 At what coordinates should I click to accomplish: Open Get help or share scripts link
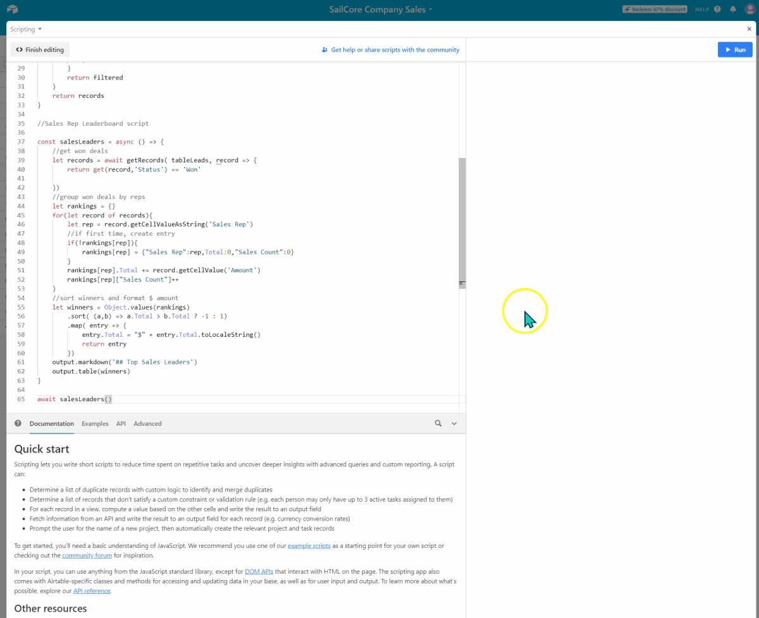[x=390, y=50]
